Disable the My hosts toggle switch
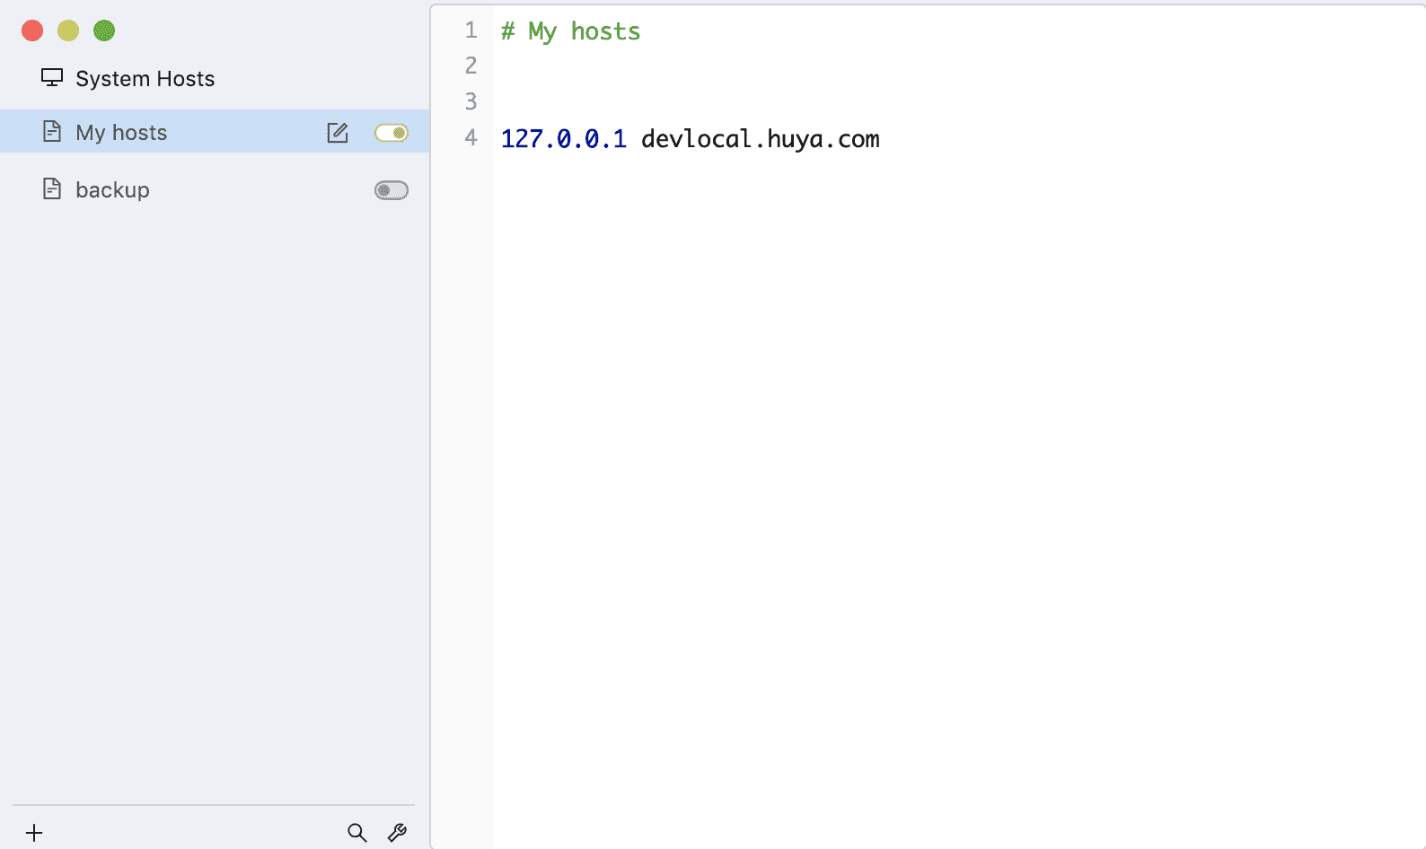Screen dimensions: 1426x849 tap(391, 133)
